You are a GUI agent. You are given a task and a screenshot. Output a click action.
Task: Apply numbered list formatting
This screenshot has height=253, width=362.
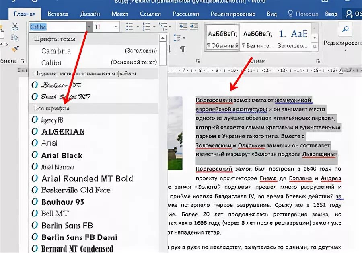(x=146, y=27)
